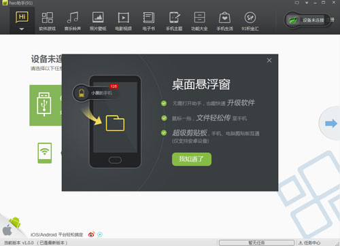Open the 手机生活 phone life shop icon
340x246 pixels.
pos(224,21)
